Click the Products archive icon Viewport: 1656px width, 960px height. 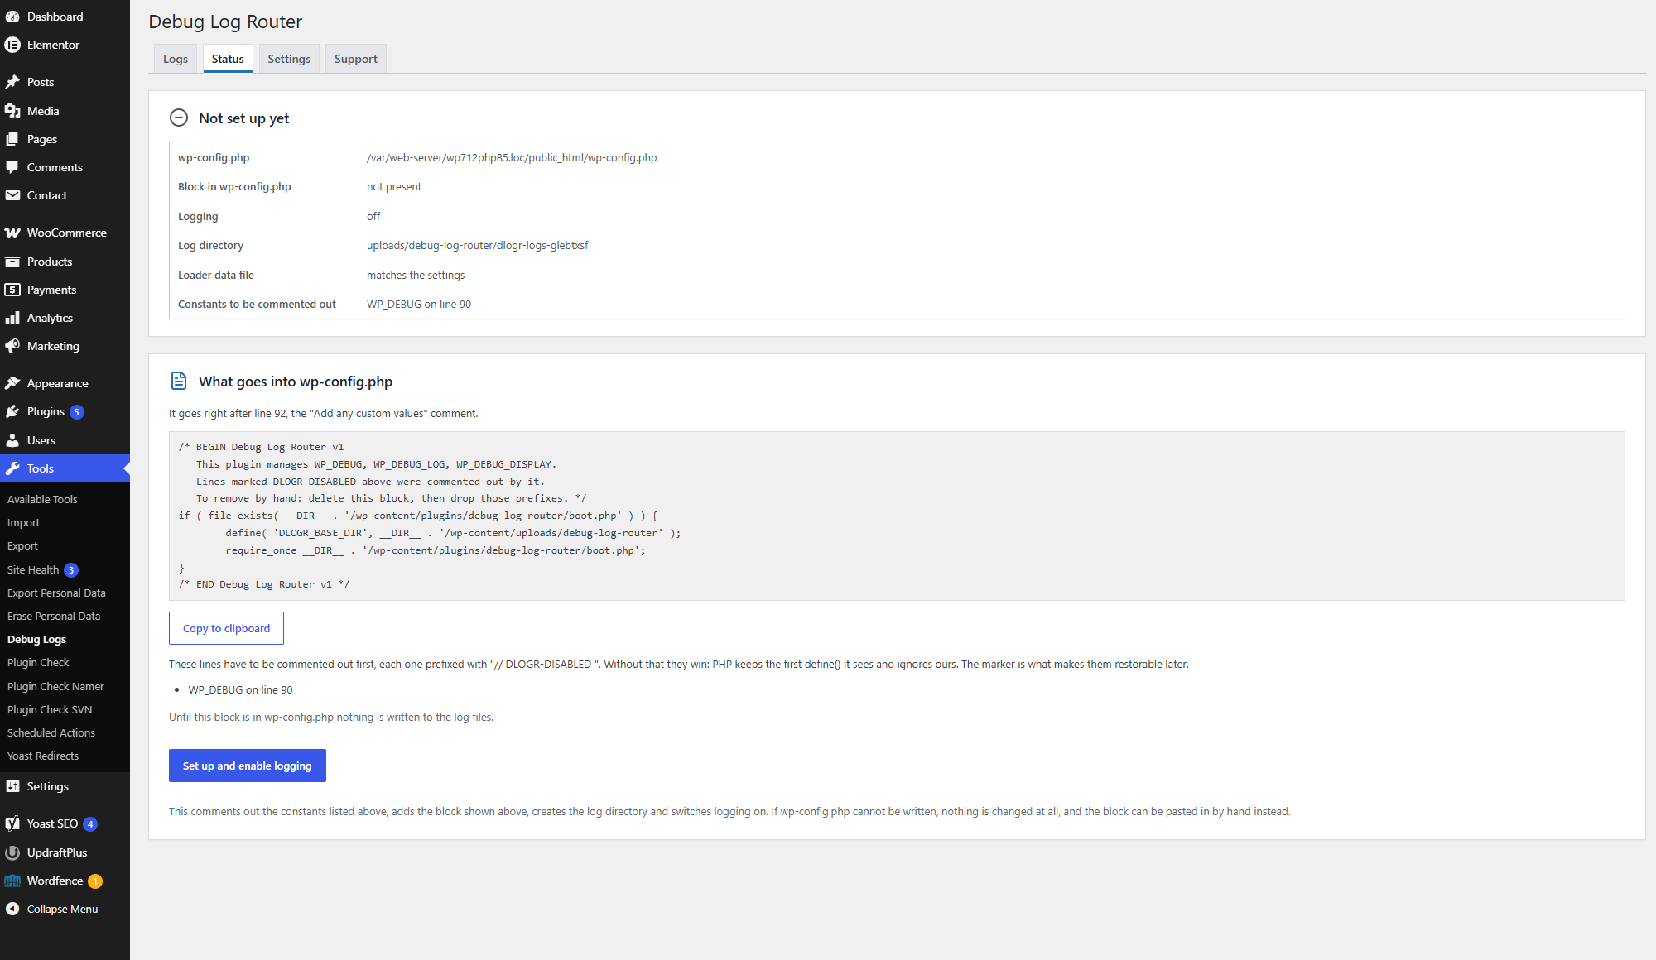(x=12, y=262)
